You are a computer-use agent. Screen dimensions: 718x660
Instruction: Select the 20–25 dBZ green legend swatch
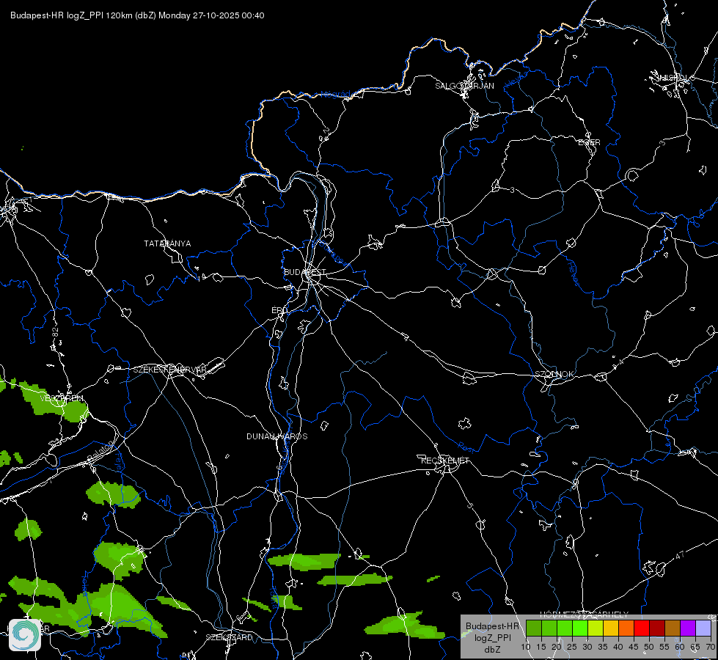click(x=565, y=628)
